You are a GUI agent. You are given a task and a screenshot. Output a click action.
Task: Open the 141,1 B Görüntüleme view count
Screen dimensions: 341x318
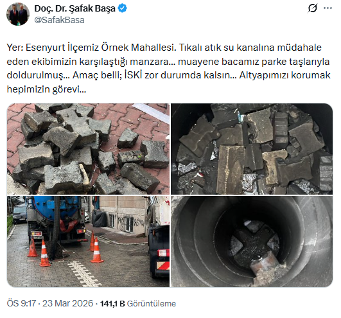(138, 303)
